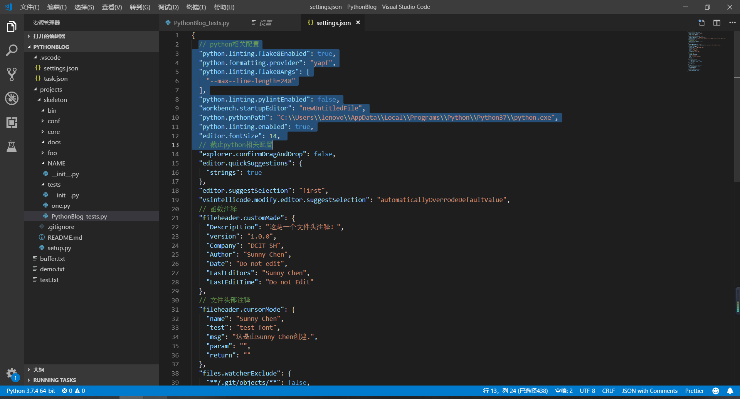740x399 pixels.
Task: Open buffer.txt file
Action: click(91, 259)
